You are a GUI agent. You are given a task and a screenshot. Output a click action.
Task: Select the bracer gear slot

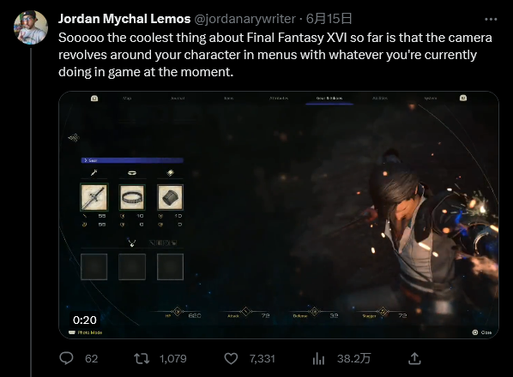[170, 197]
